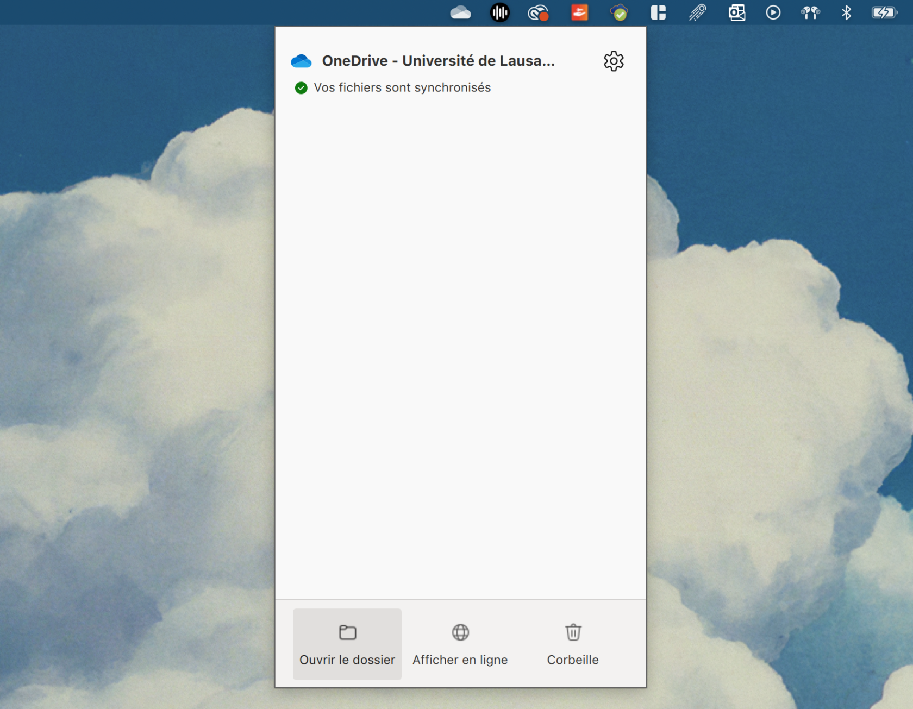Open the AirPods status menu
The width and height of the screenshot is (913, 709).
810,12
